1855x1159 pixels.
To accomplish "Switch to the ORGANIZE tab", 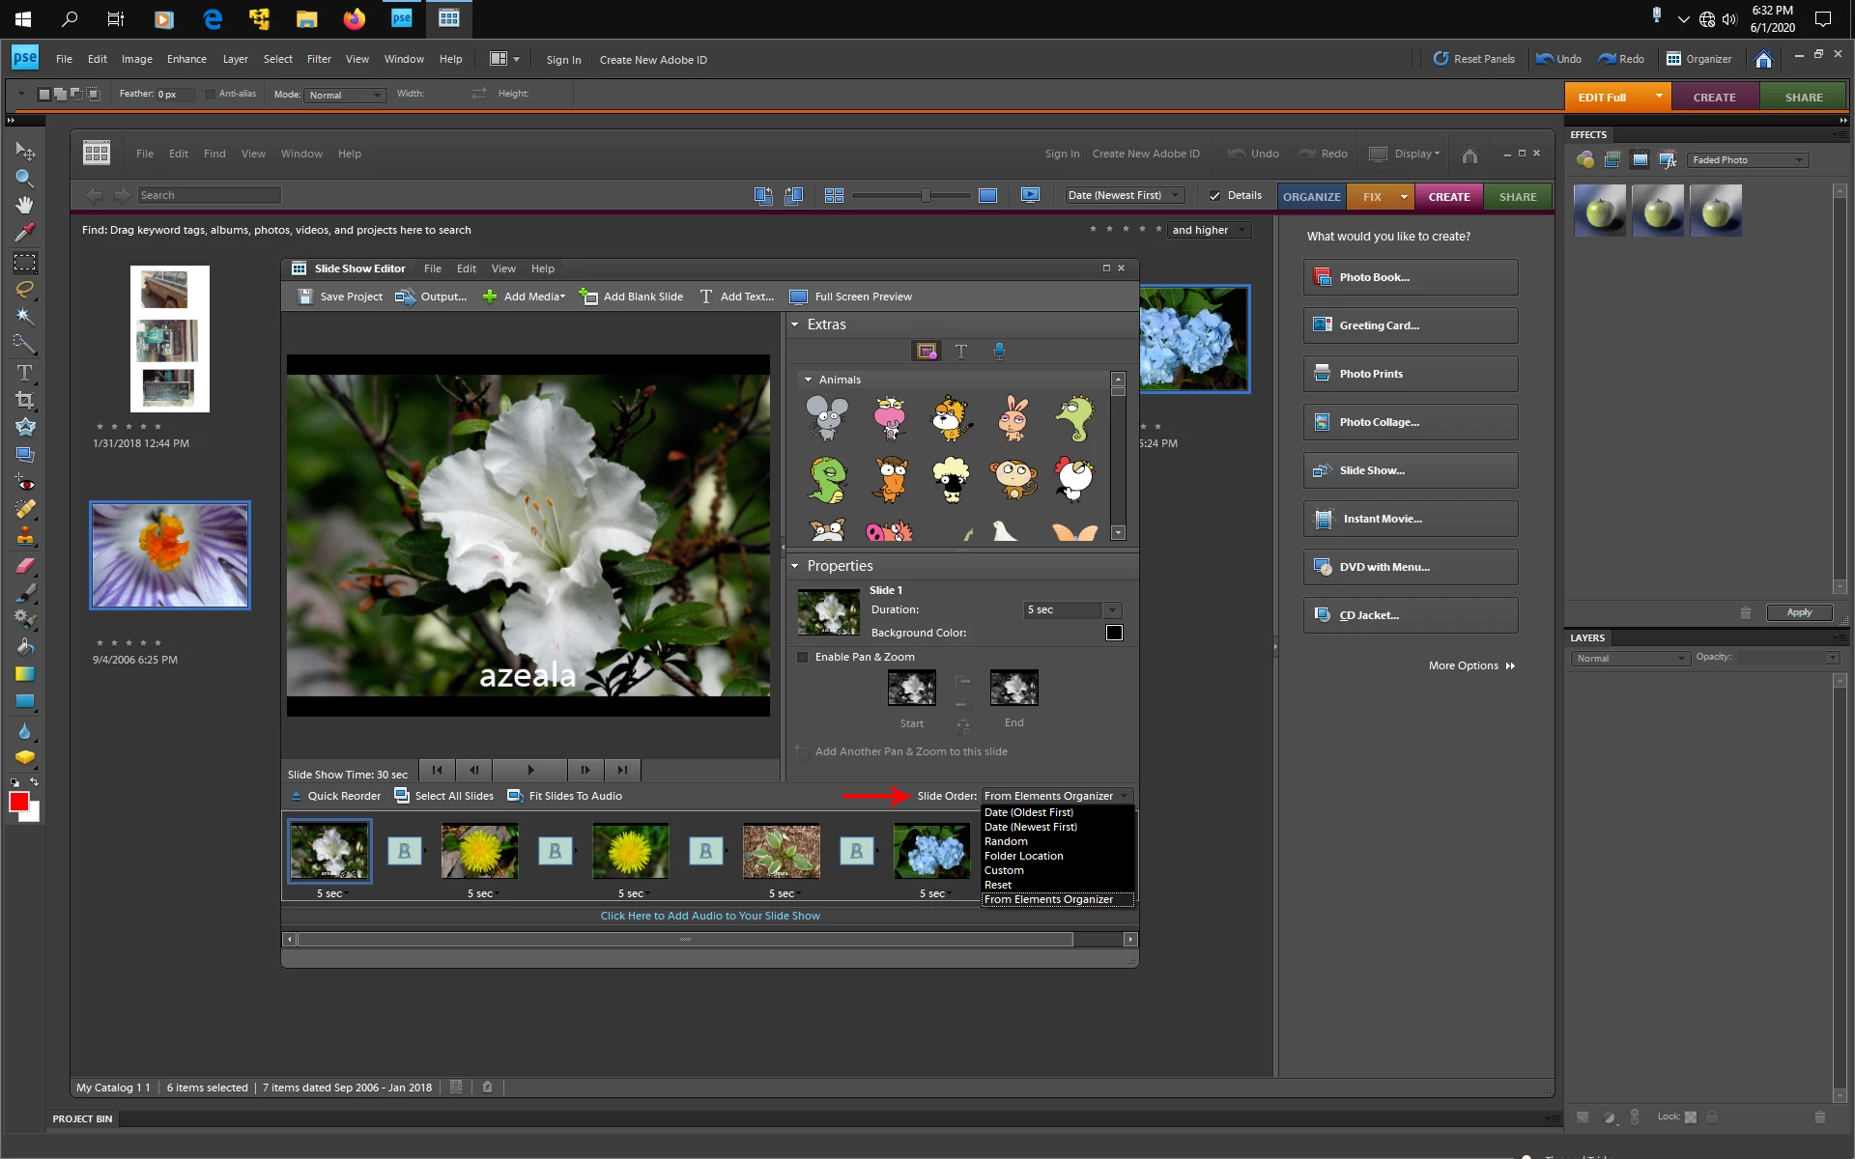I will (1311, 196).
